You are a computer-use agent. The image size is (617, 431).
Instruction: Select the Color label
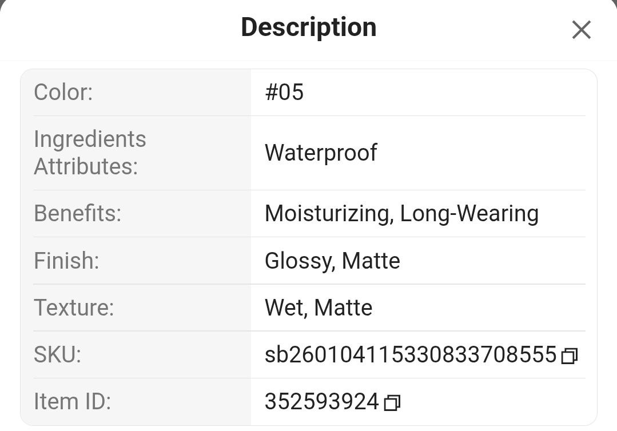point(63,92)
